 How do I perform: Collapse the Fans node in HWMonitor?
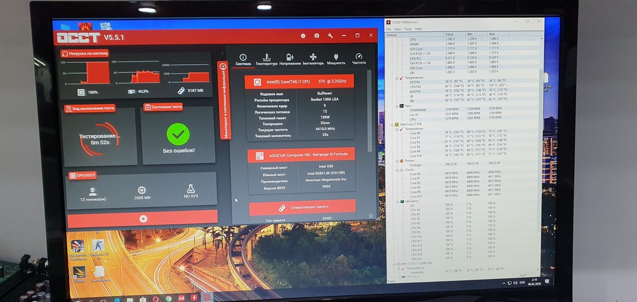[396, 106]
